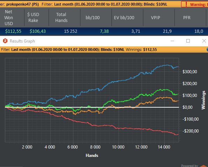Minimize the Results Graph window
The width and height of the screenshot is (208, 167).
click(x=172, y=41)
